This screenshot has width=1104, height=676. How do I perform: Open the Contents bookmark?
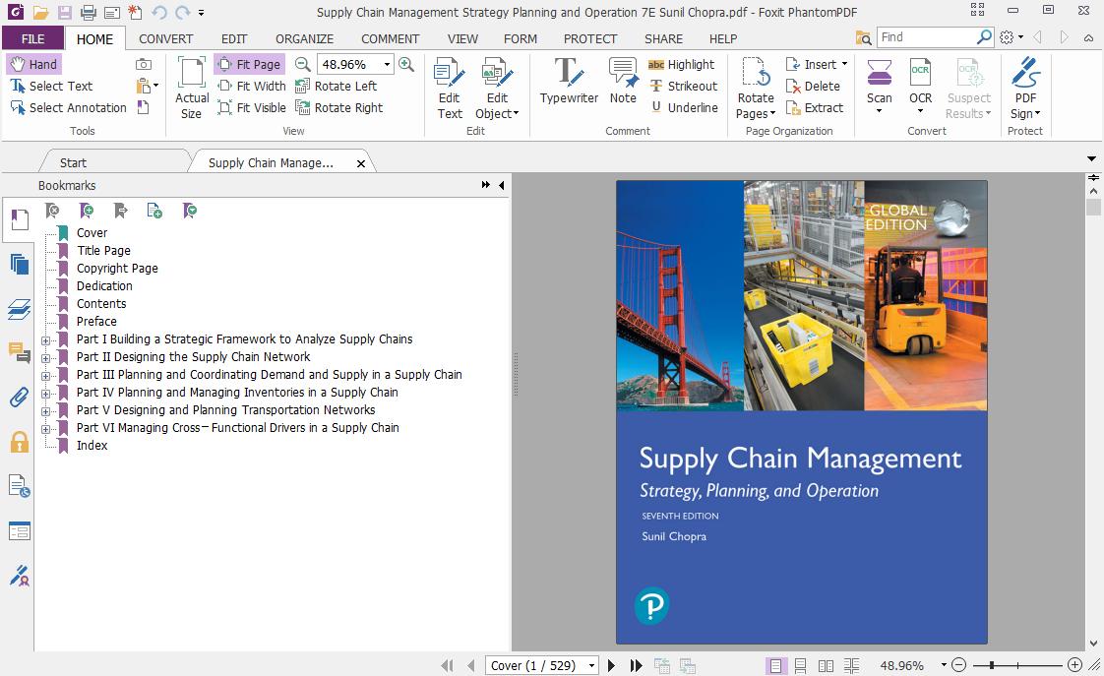pyautogui.click(x=101, y=303)
